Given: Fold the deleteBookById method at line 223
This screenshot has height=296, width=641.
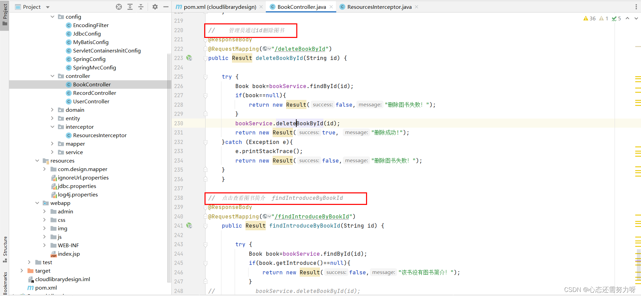Looking at the screenshot, I should pos(206,58).
